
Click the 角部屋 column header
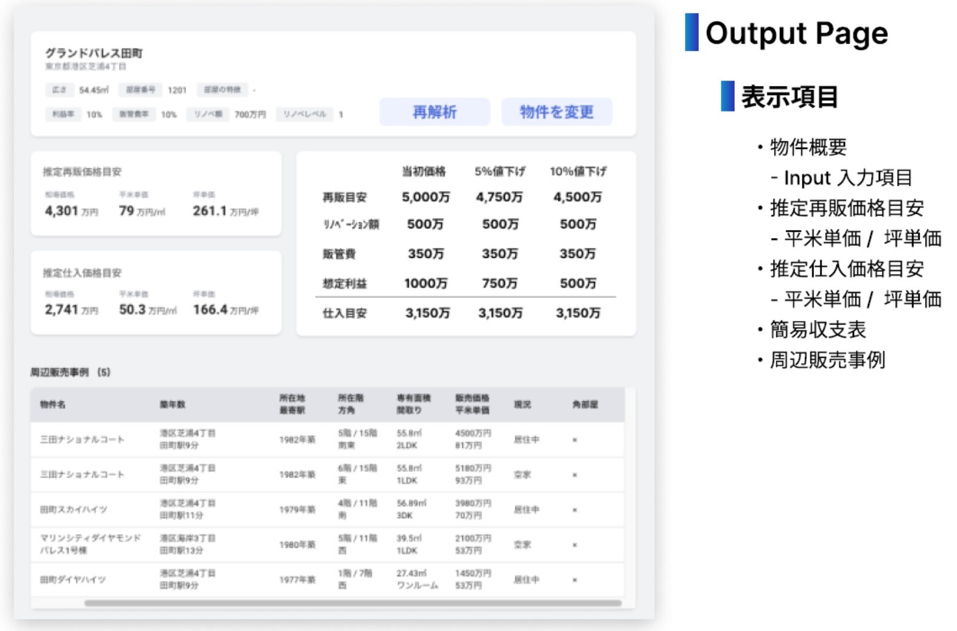[585, 405]
